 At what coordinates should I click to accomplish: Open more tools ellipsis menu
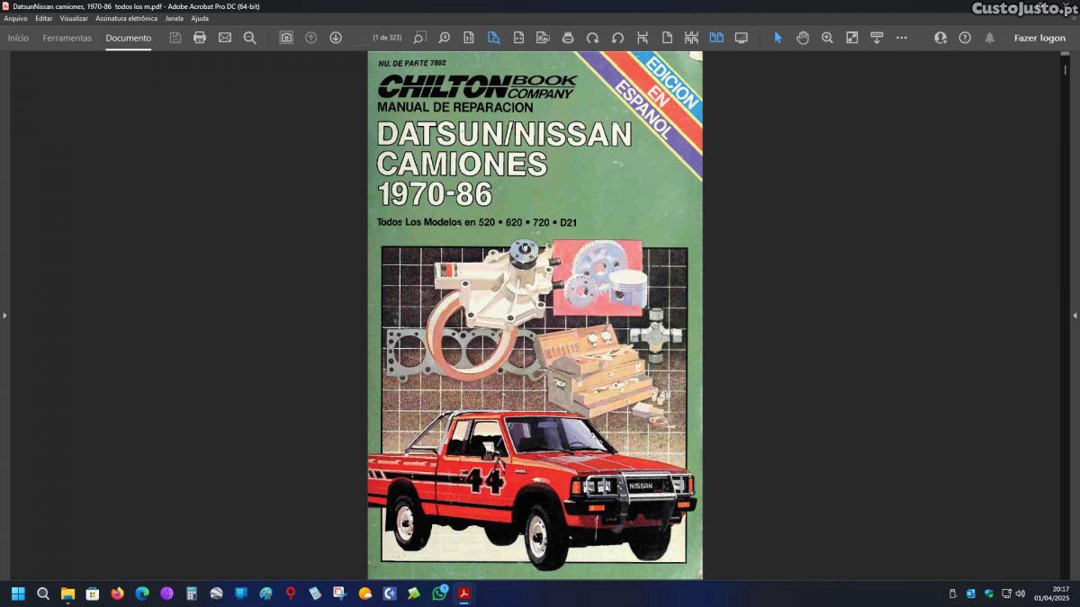[x=902, y=38]
